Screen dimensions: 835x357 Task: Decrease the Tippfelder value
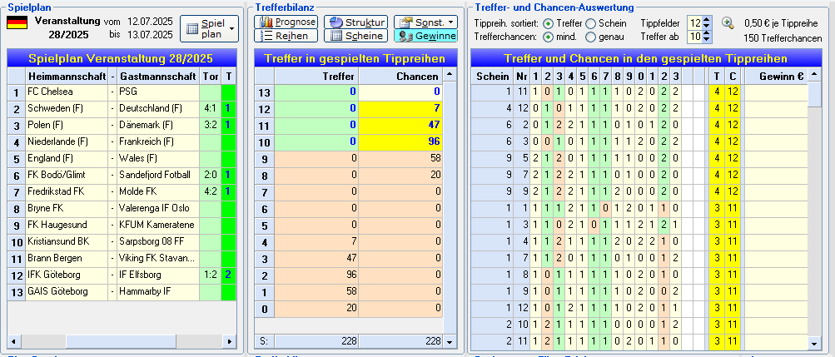707,27
